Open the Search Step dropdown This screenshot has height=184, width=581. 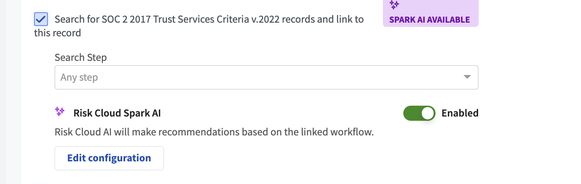(x=266, y=77)
